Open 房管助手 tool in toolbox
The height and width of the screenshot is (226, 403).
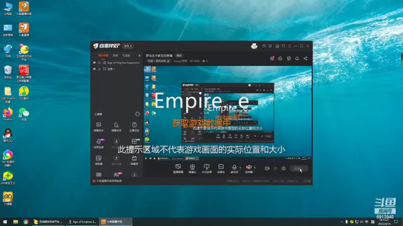coord(116,127)
